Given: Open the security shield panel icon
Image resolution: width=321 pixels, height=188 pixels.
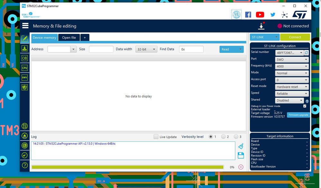Looking at the screenshot, I should coord(24,87).
